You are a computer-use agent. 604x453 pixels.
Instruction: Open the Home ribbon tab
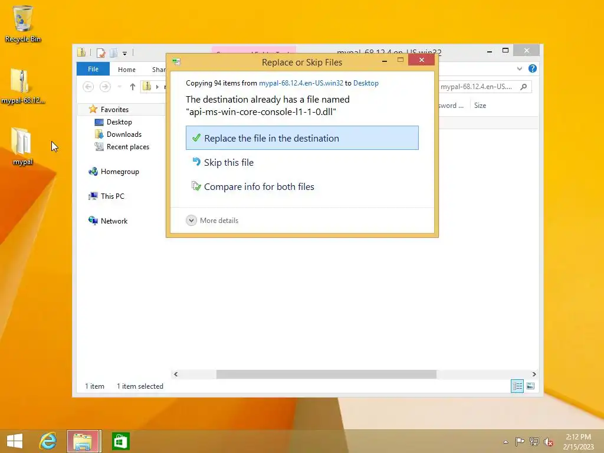[x=127, y=70]
